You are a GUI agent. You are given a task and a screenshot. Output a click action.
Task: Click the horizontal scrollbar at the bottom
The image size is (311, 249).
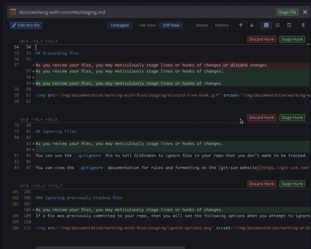(x=110, y=247)
